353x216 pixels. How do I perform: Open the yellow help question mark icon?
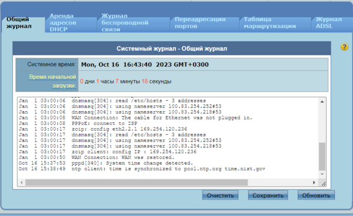pyautogui.click(x=344, y=47)
